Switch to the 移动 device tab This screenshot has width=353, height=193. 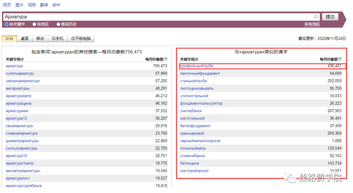(40, 39)
